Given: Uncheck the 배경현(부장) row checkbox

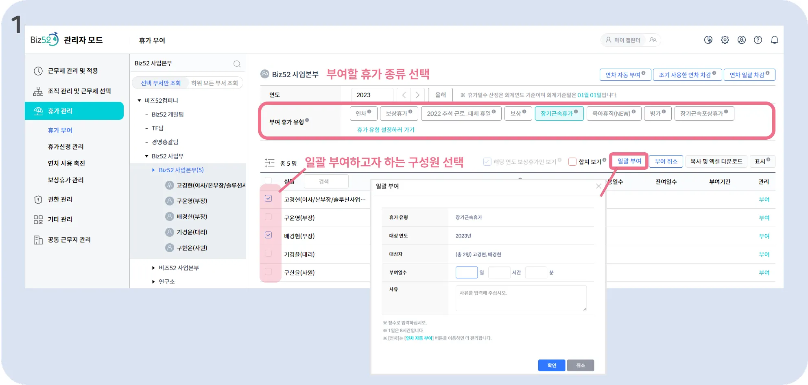Looking at the screenshot, I should coord(269,235).
